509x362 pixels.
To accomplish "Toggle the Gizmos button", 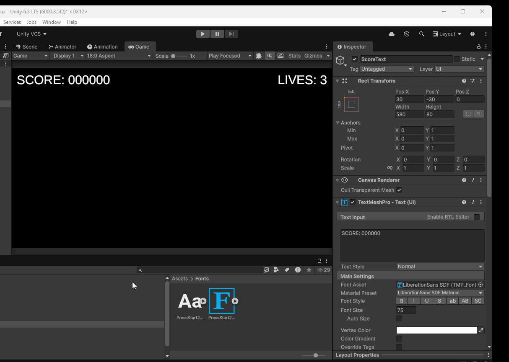I will 313,56.
